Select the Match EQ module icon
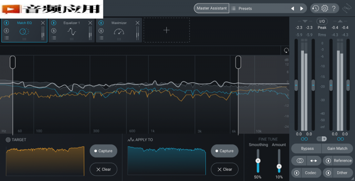The image size is (355, 181). pyautogui.click(x=24, y=31)
